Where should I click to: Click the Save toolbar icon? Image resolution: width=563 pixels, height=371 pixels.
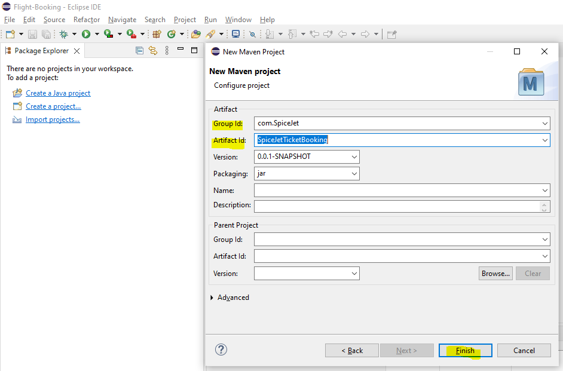[x=33, y=34]
